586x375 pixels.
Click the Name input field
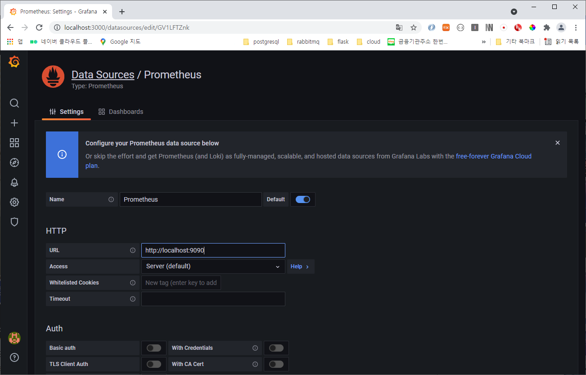(x=191, y=199)
